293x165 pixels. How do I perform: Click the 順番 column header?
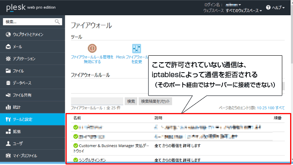277,118
